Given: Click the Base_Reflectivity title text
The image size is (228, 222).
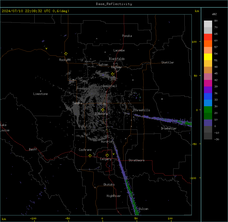Looking at the screenshot, I should click(114, 4).
